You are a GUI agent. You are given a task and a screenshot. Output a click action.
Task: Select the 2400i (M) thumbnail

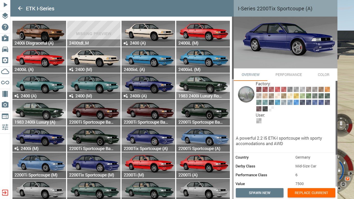(x=39, y=139)
